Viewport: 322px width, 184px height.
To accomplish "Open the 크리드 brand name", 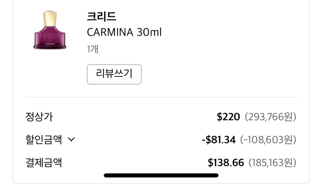I will (101, 16).
